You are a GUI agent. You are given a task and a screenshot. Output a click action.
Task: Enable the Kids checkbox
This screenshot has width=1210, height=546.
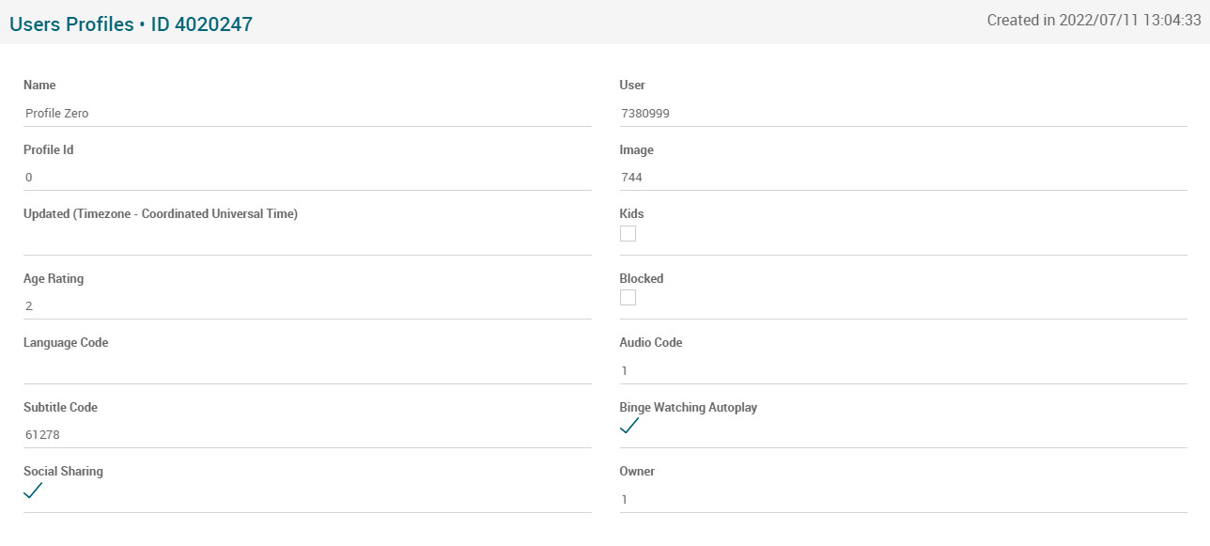click(628, 233)
